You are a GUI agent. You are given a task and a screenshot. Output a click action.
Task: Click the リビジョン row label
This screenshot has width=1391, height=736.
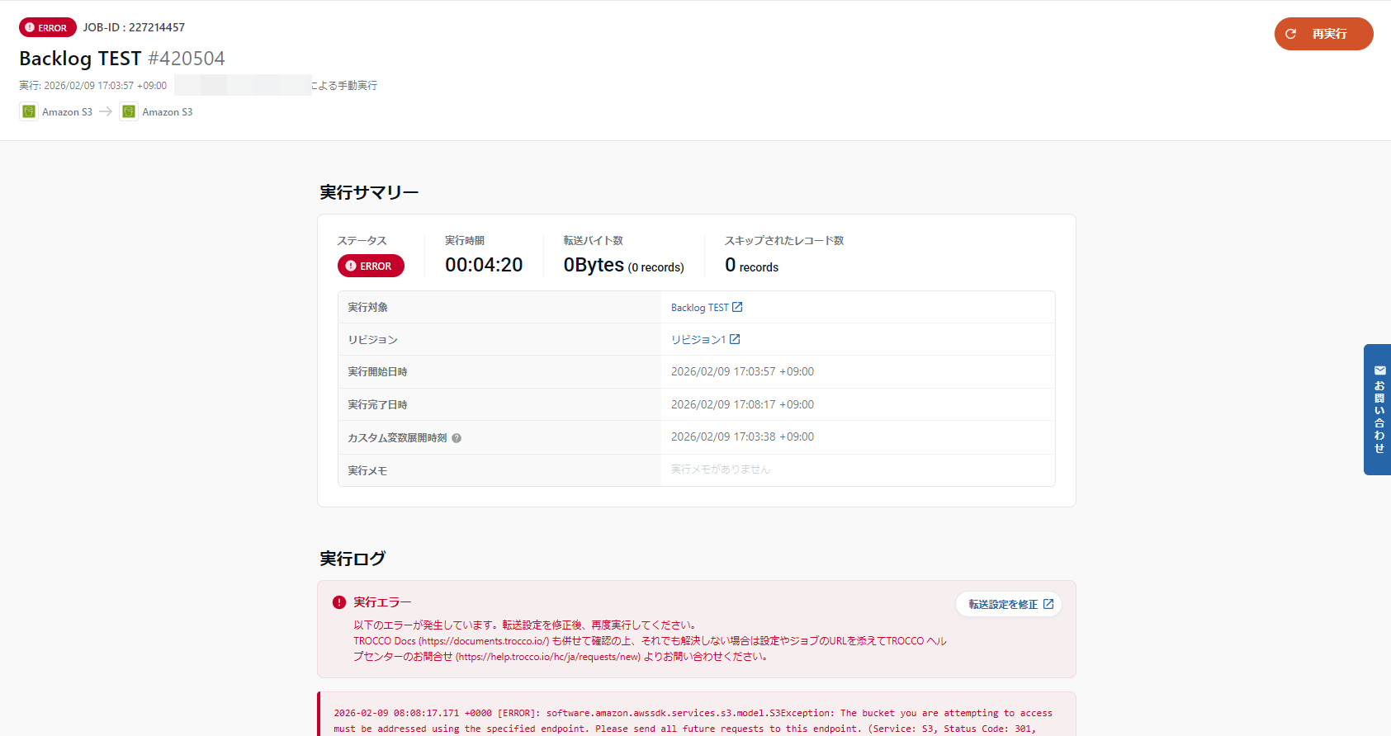coord(372,339)
